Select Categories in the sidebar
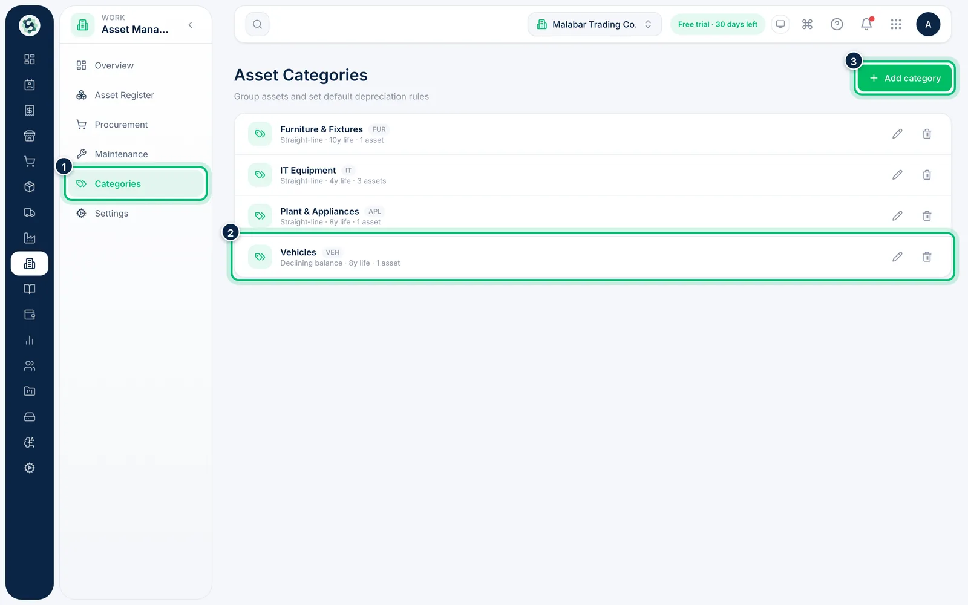 click(136, 184)
